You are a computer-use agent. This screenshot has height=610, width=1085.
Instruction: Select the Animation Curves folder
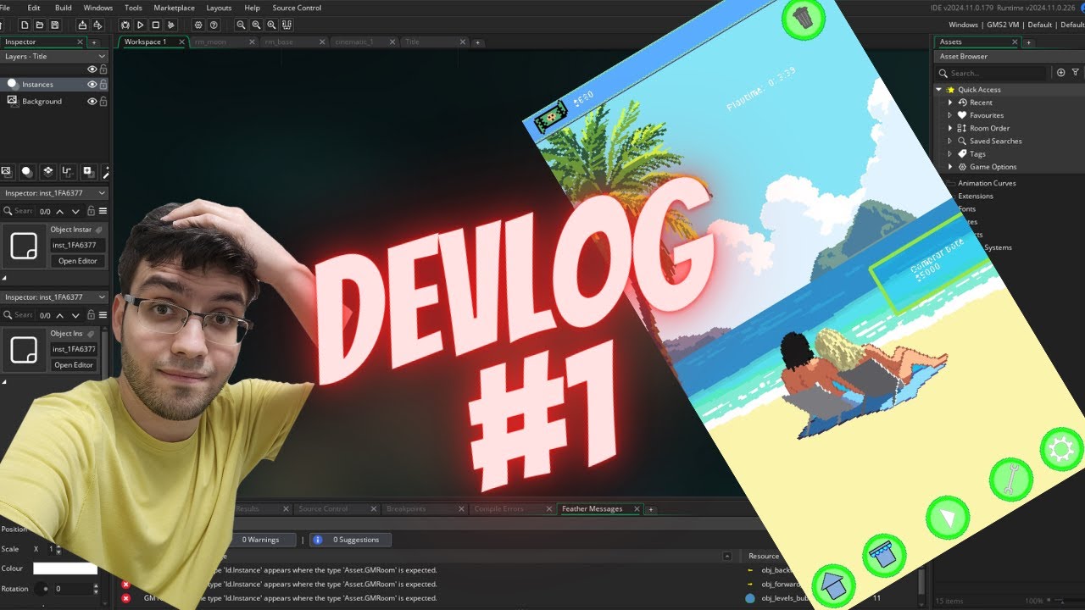[987, 183]
